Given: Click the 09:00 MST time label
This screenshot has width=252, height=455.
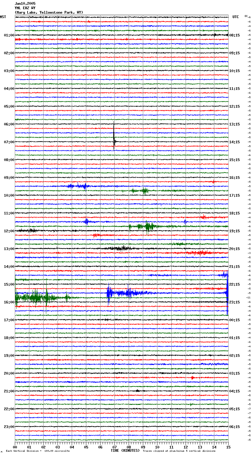Looking at the screenshot, I should 9,178.
